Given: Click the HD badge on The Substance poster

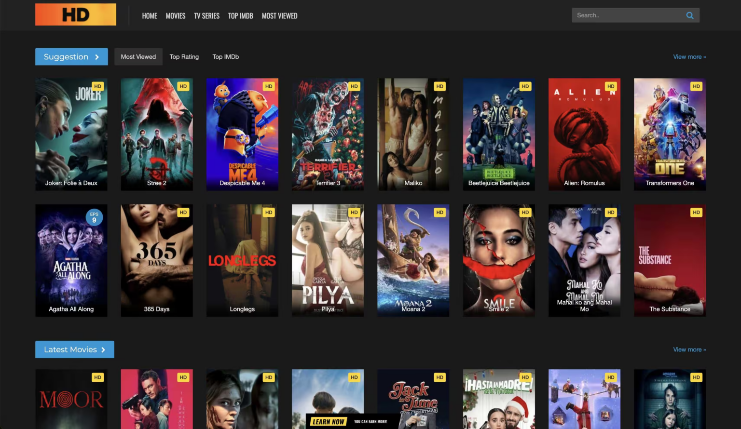Looking at the screenshot, I should coord(696,212).
